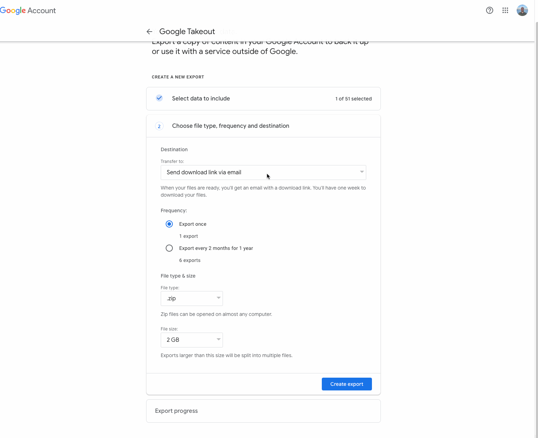
Task: Click the blue checkmark next to Select data
Action: coord(159,98)
